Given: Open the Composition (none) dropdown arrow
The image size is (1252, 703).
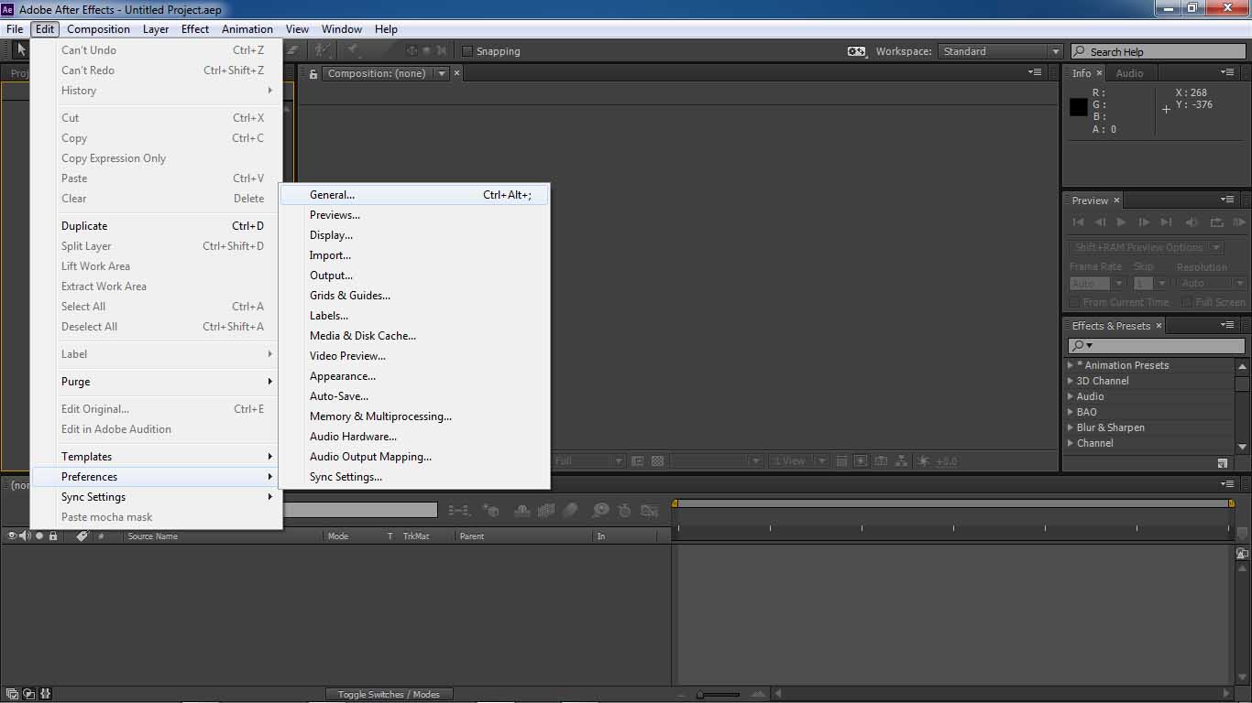Looking at the screenshot, I should coord(442,74).
